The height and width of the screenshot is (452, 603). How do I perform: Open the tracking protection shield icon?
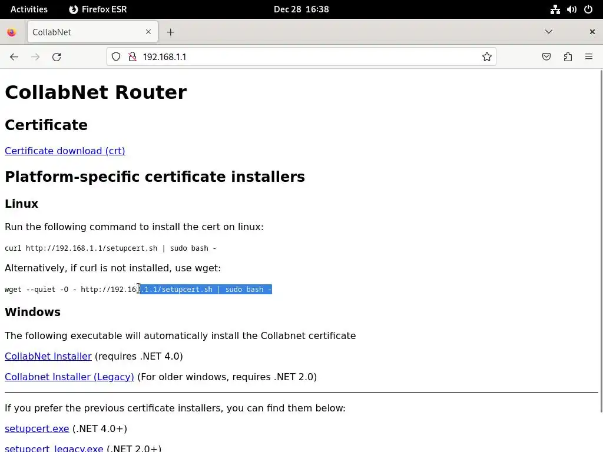coord(116,57)
